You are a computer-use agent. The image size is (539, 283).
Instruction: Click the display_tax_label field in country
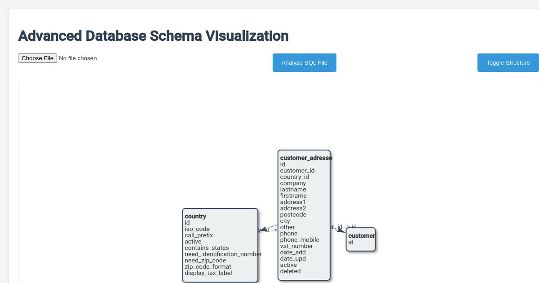tap(208, 273)
